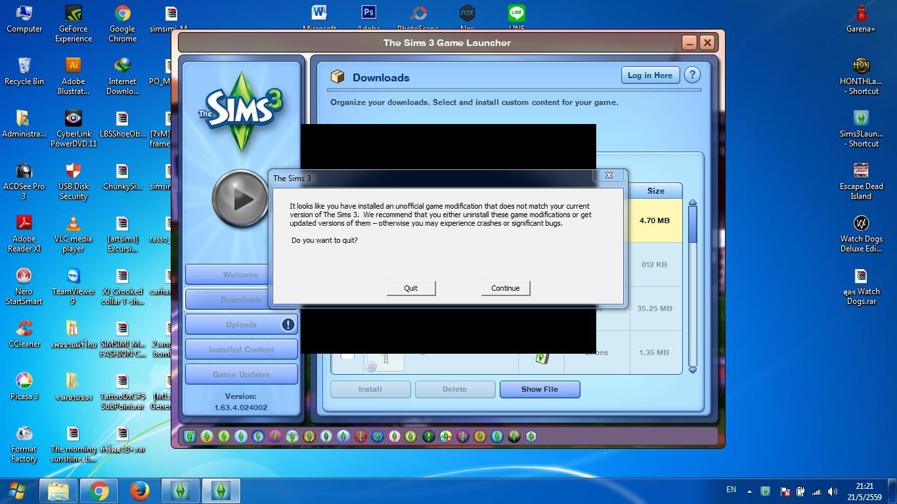
Task: Open the Windows Start menu
Action: click(x=17, y=490)
